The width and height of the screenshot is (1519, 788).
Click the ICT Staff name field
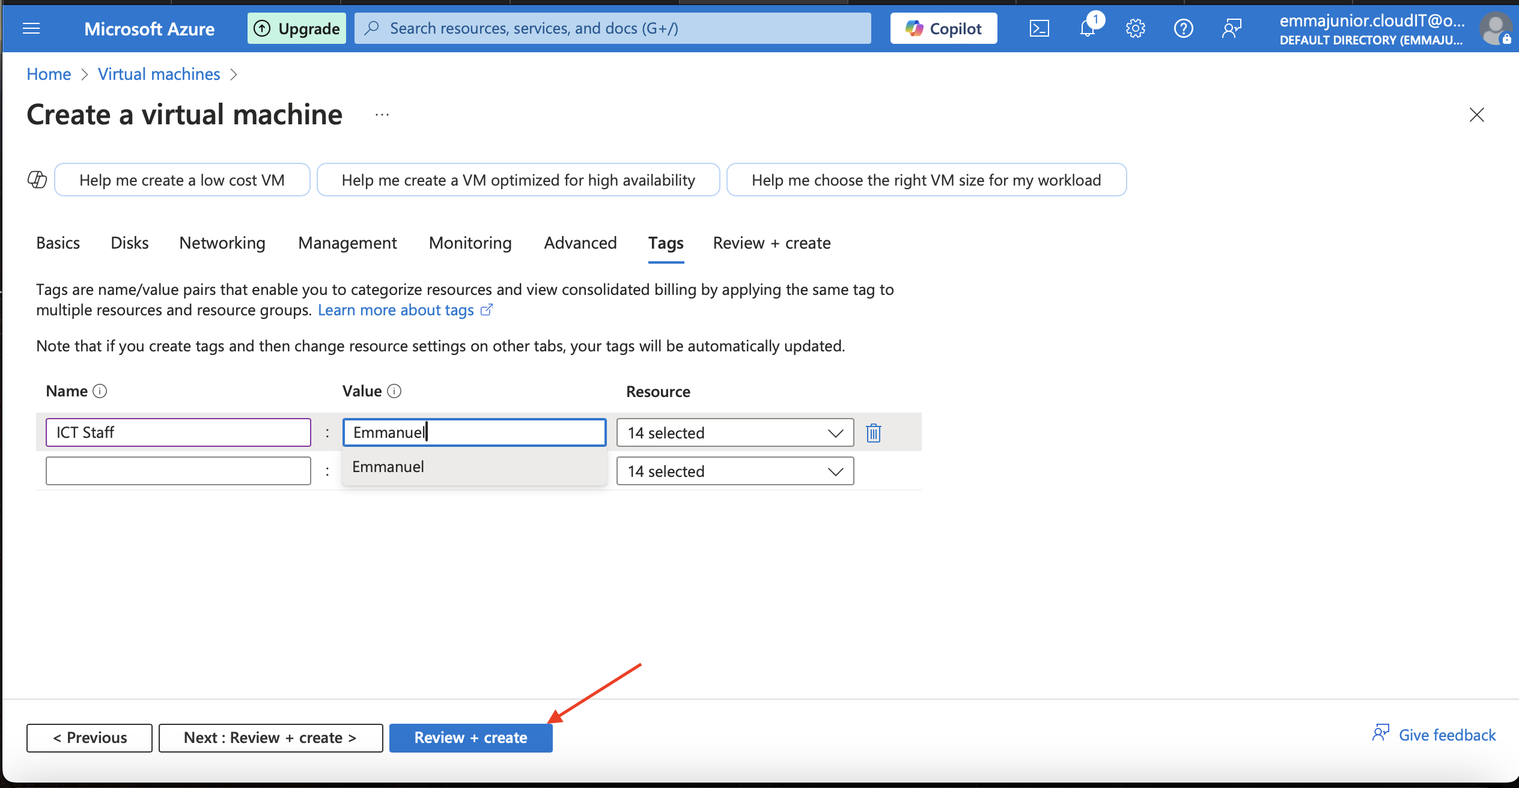click(178, 432)
